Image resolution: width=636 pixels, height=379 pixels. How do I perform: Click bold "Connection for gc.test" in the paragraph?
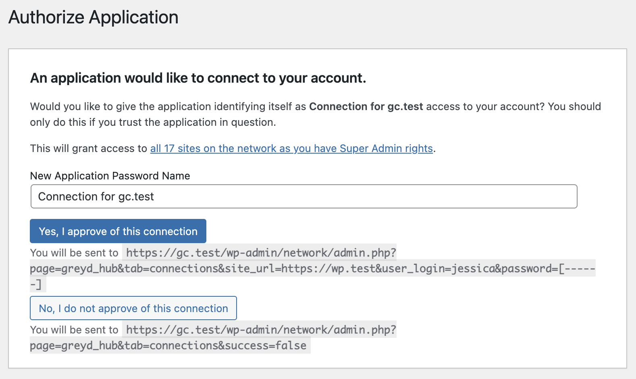(x=366, y=106)
